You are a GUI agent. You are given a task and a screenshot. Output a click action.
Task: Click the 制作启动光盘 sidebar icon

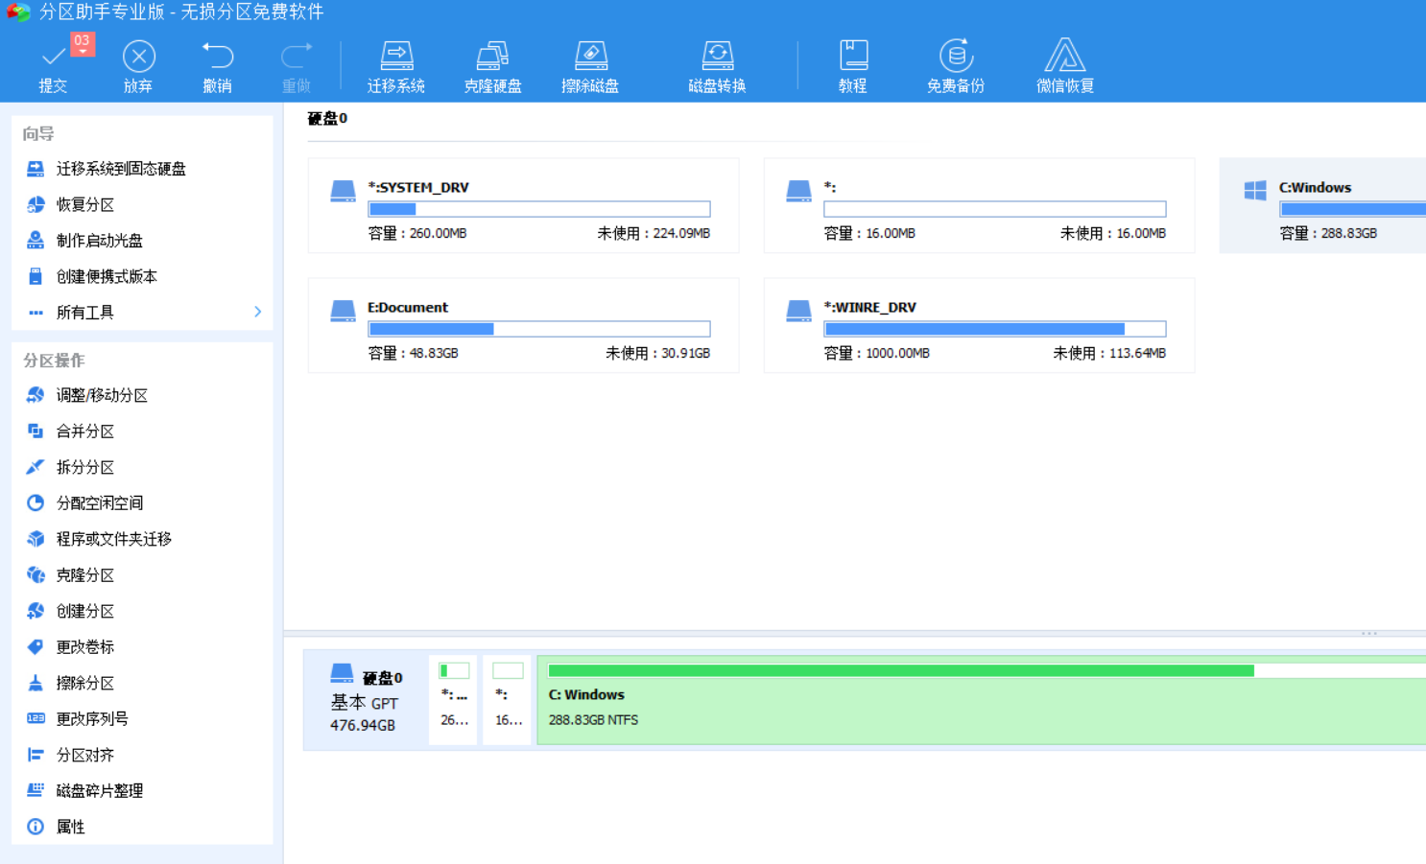pyautogui.click(x=36, y=240)
